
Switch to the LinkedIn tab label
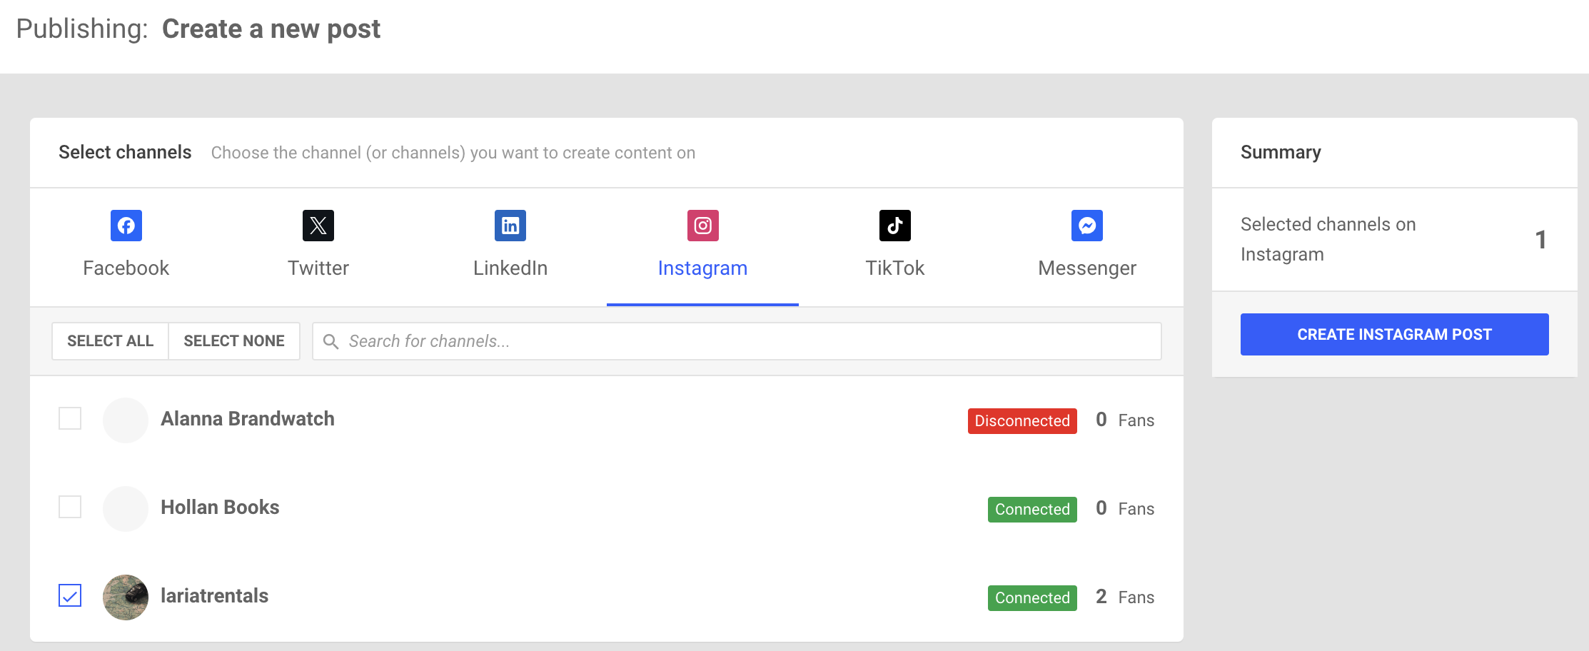pos(510,268)
